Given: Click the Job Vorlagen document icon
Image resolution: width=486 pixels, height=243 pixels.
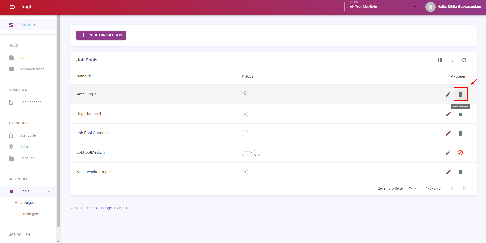Looking at the screenshot, I should (x=11, y=102).
